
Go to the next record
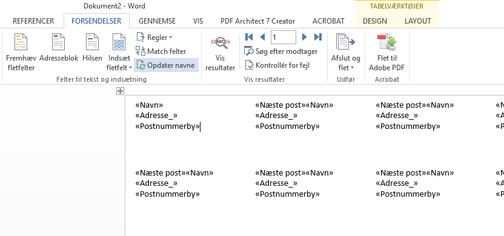(x=304, y=37)
